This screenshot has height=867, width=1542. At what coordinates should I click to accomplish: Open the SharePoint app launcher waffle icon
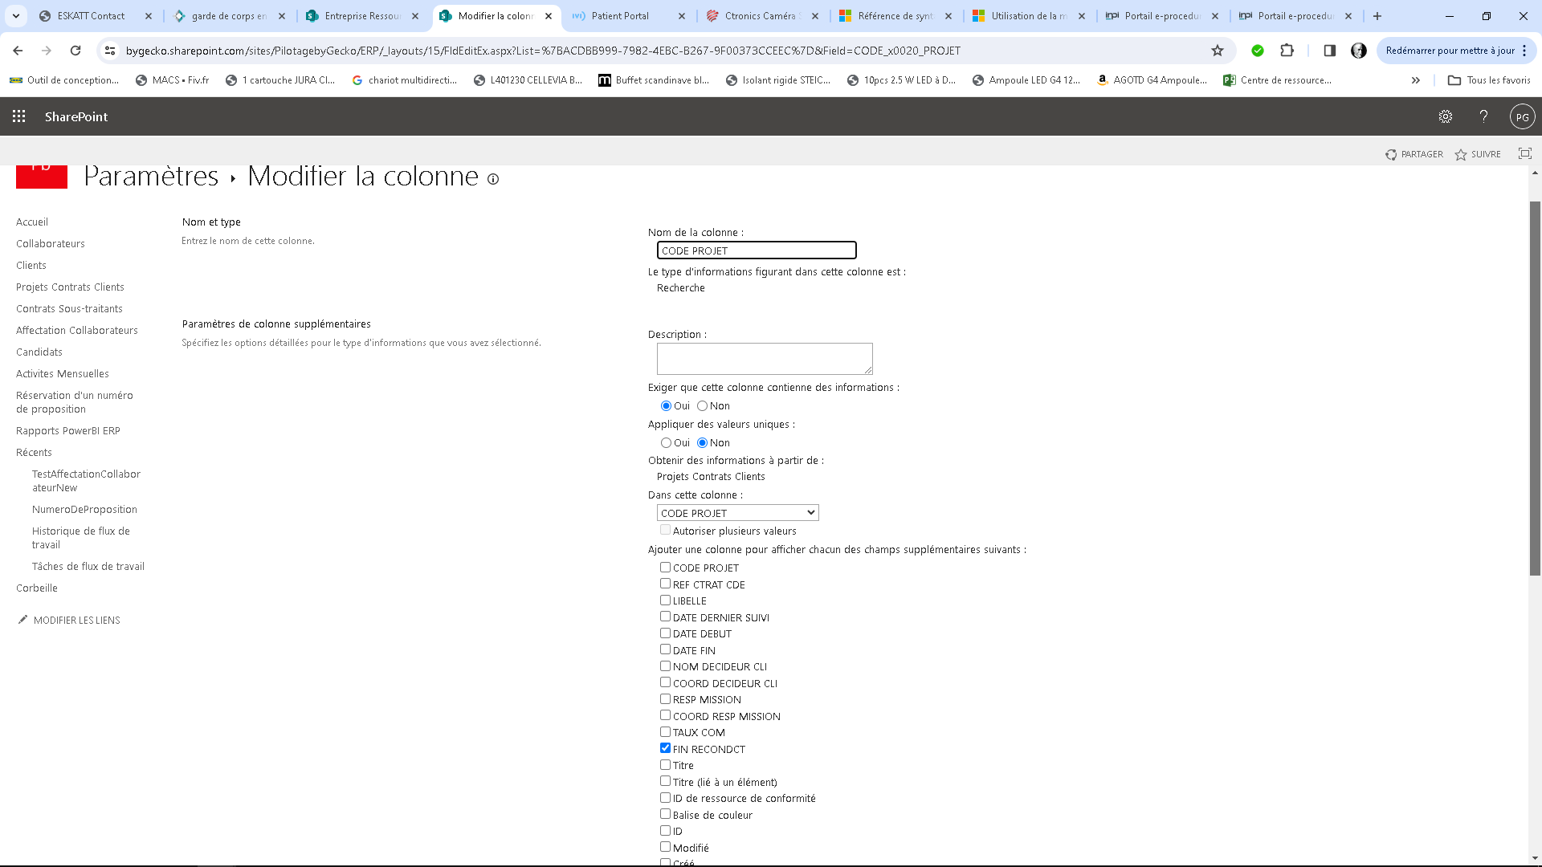click(x=19, y=116)
